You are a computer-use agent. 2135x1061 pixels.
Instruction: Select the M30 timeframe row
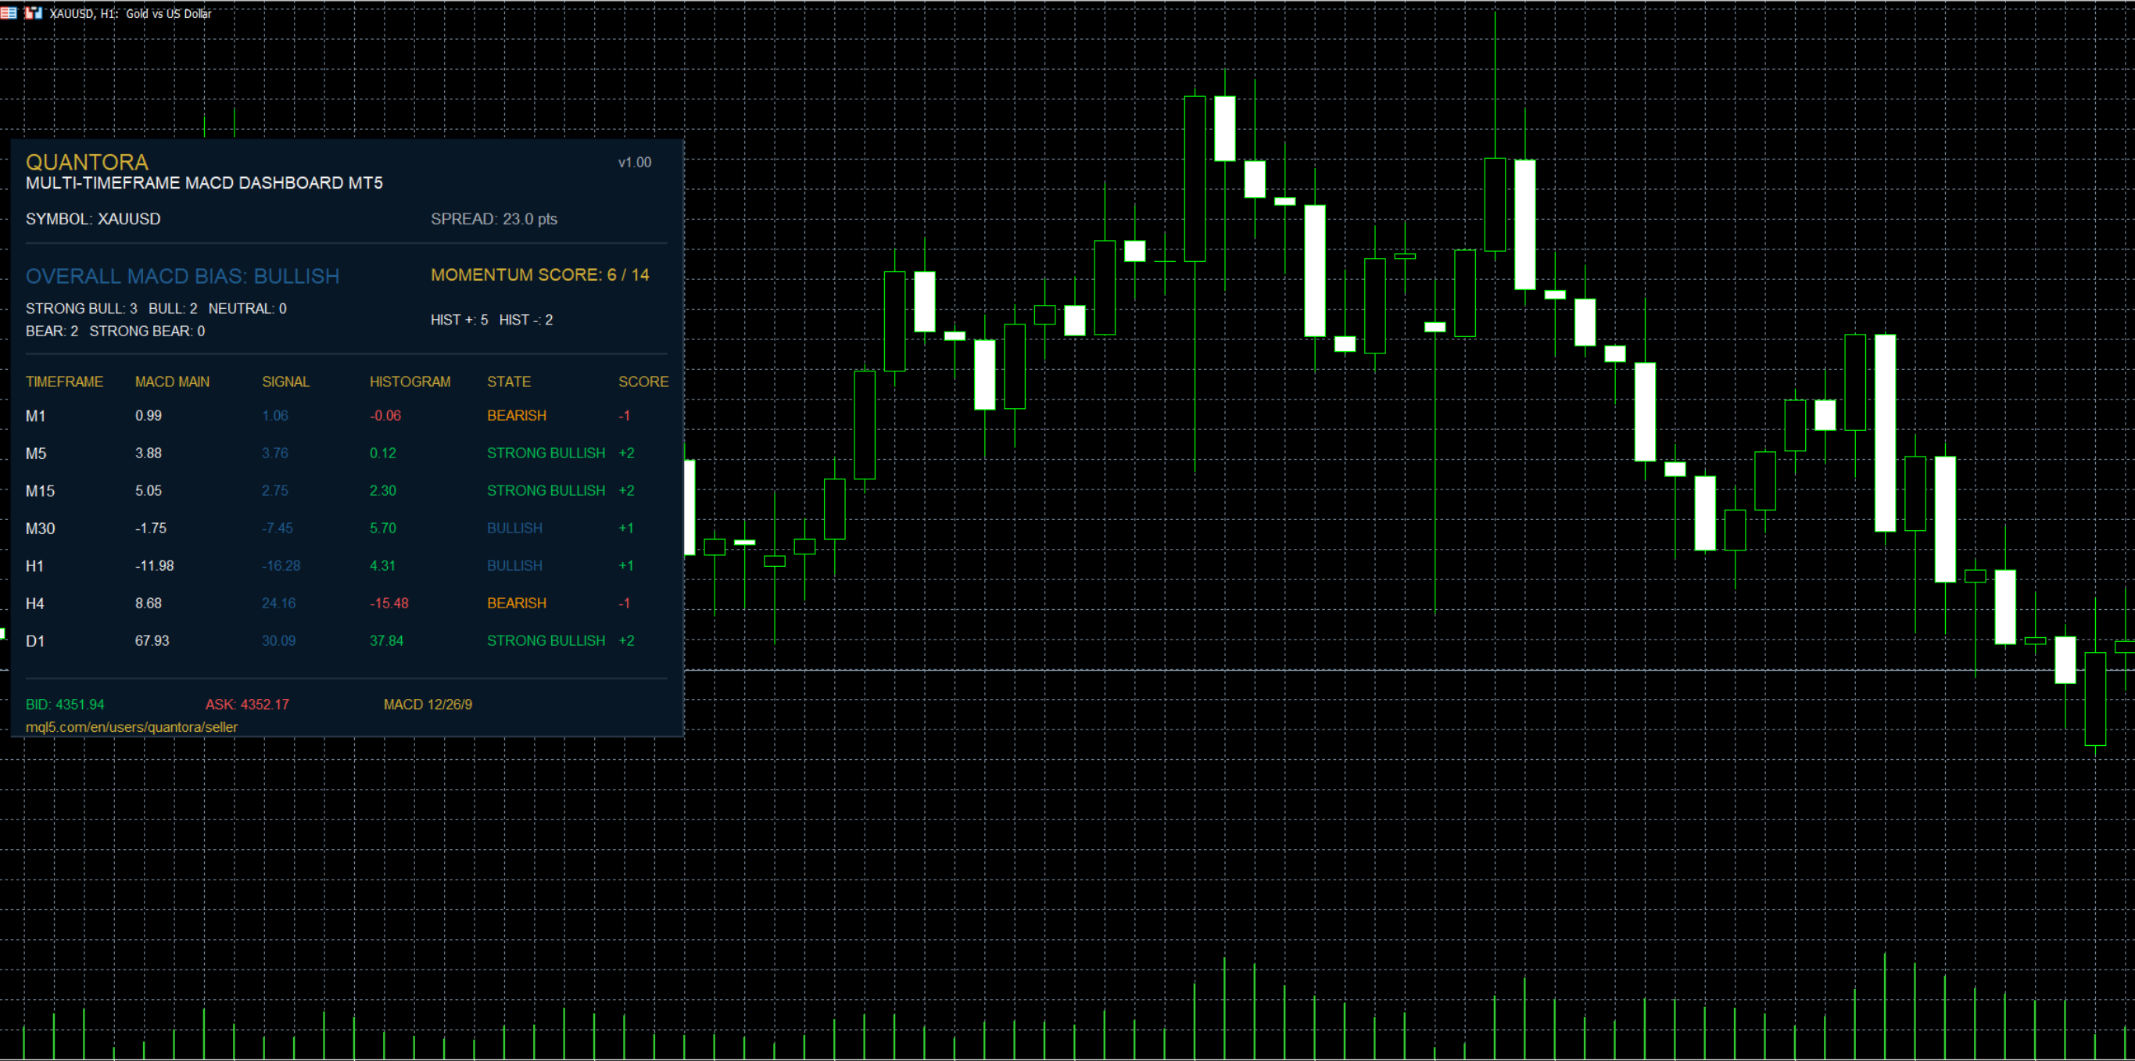click(x=346, y=528)
